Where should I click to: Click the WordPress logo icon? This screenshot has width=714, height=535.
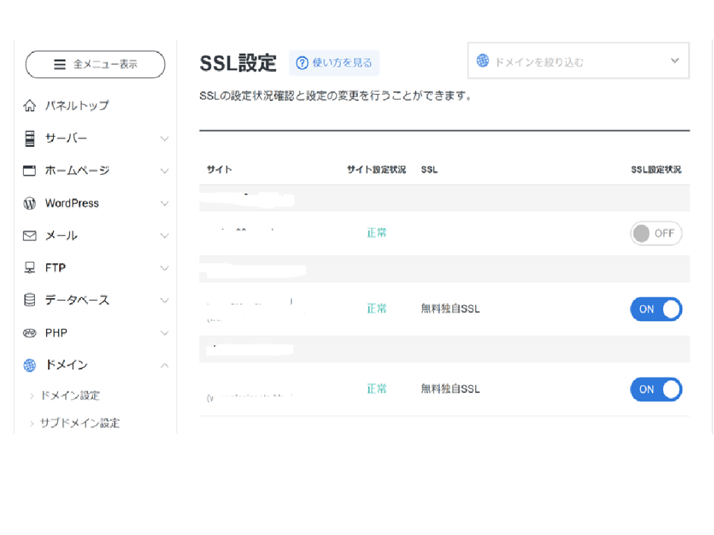click(29, 203)
